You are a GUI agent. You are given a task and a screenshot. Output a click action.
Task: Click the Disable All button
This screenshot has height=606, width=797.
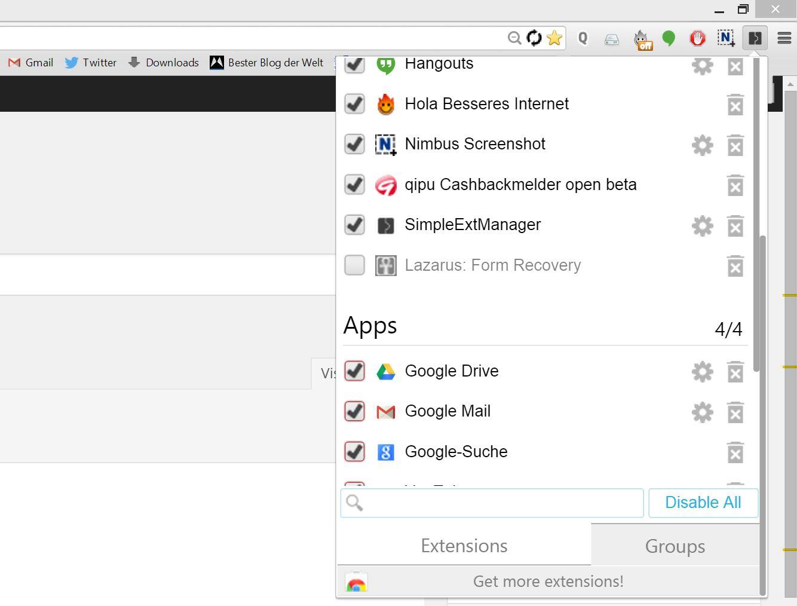[x=703, y=503]
